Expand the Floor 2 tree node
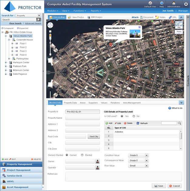 click(x=12, y=47)
